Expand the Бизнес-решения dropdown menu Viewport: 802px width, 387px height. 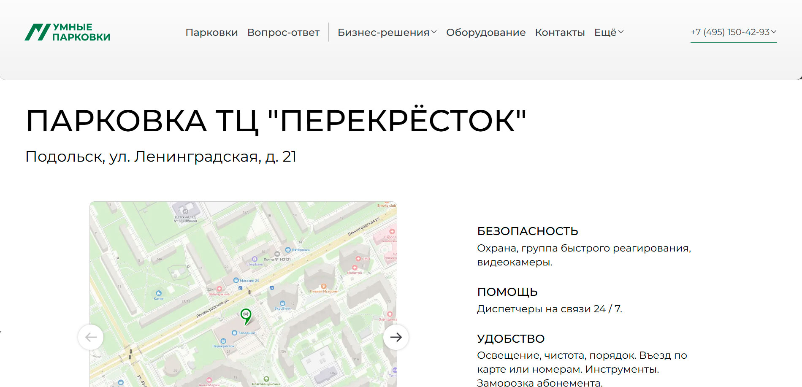[x=387, y=32]
